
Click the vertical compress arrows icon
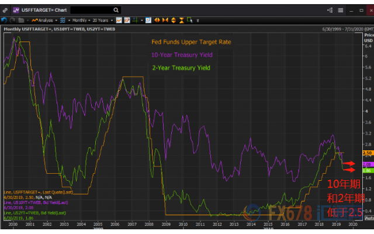click(182, 20)
